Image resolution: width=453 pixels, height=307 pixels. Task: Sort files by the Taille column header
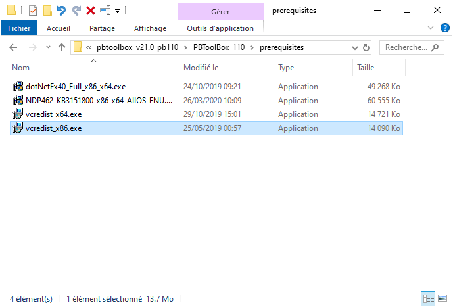[x=366, y=68]
